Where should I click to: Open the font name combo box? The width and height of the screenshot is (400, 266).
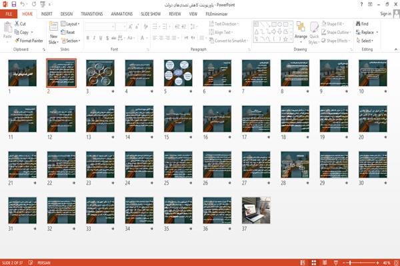[100, 27]
